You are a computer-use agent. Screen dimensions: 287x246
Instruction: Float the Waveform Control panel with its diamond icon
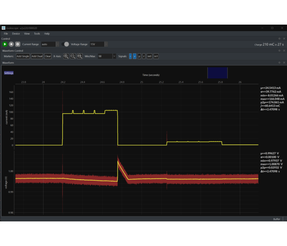point(279,50)
